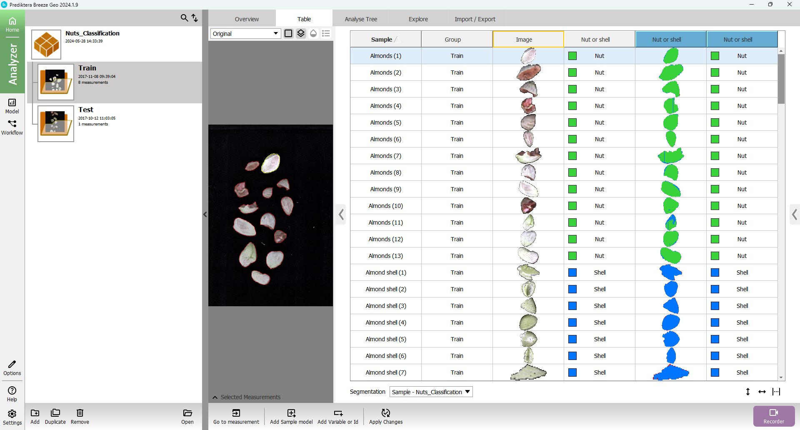
Task: Toggle the list legend view icon
Action: pos(326,33)
